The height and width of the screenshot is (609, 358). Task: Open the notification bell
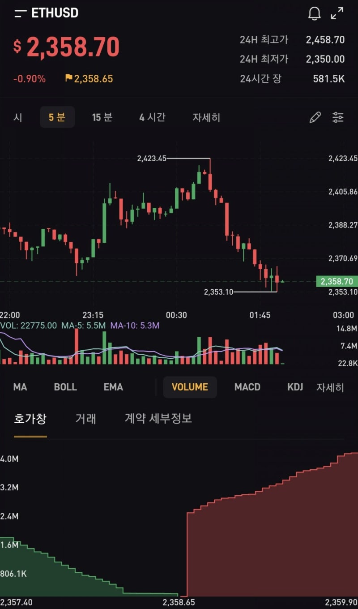point(314,13)
